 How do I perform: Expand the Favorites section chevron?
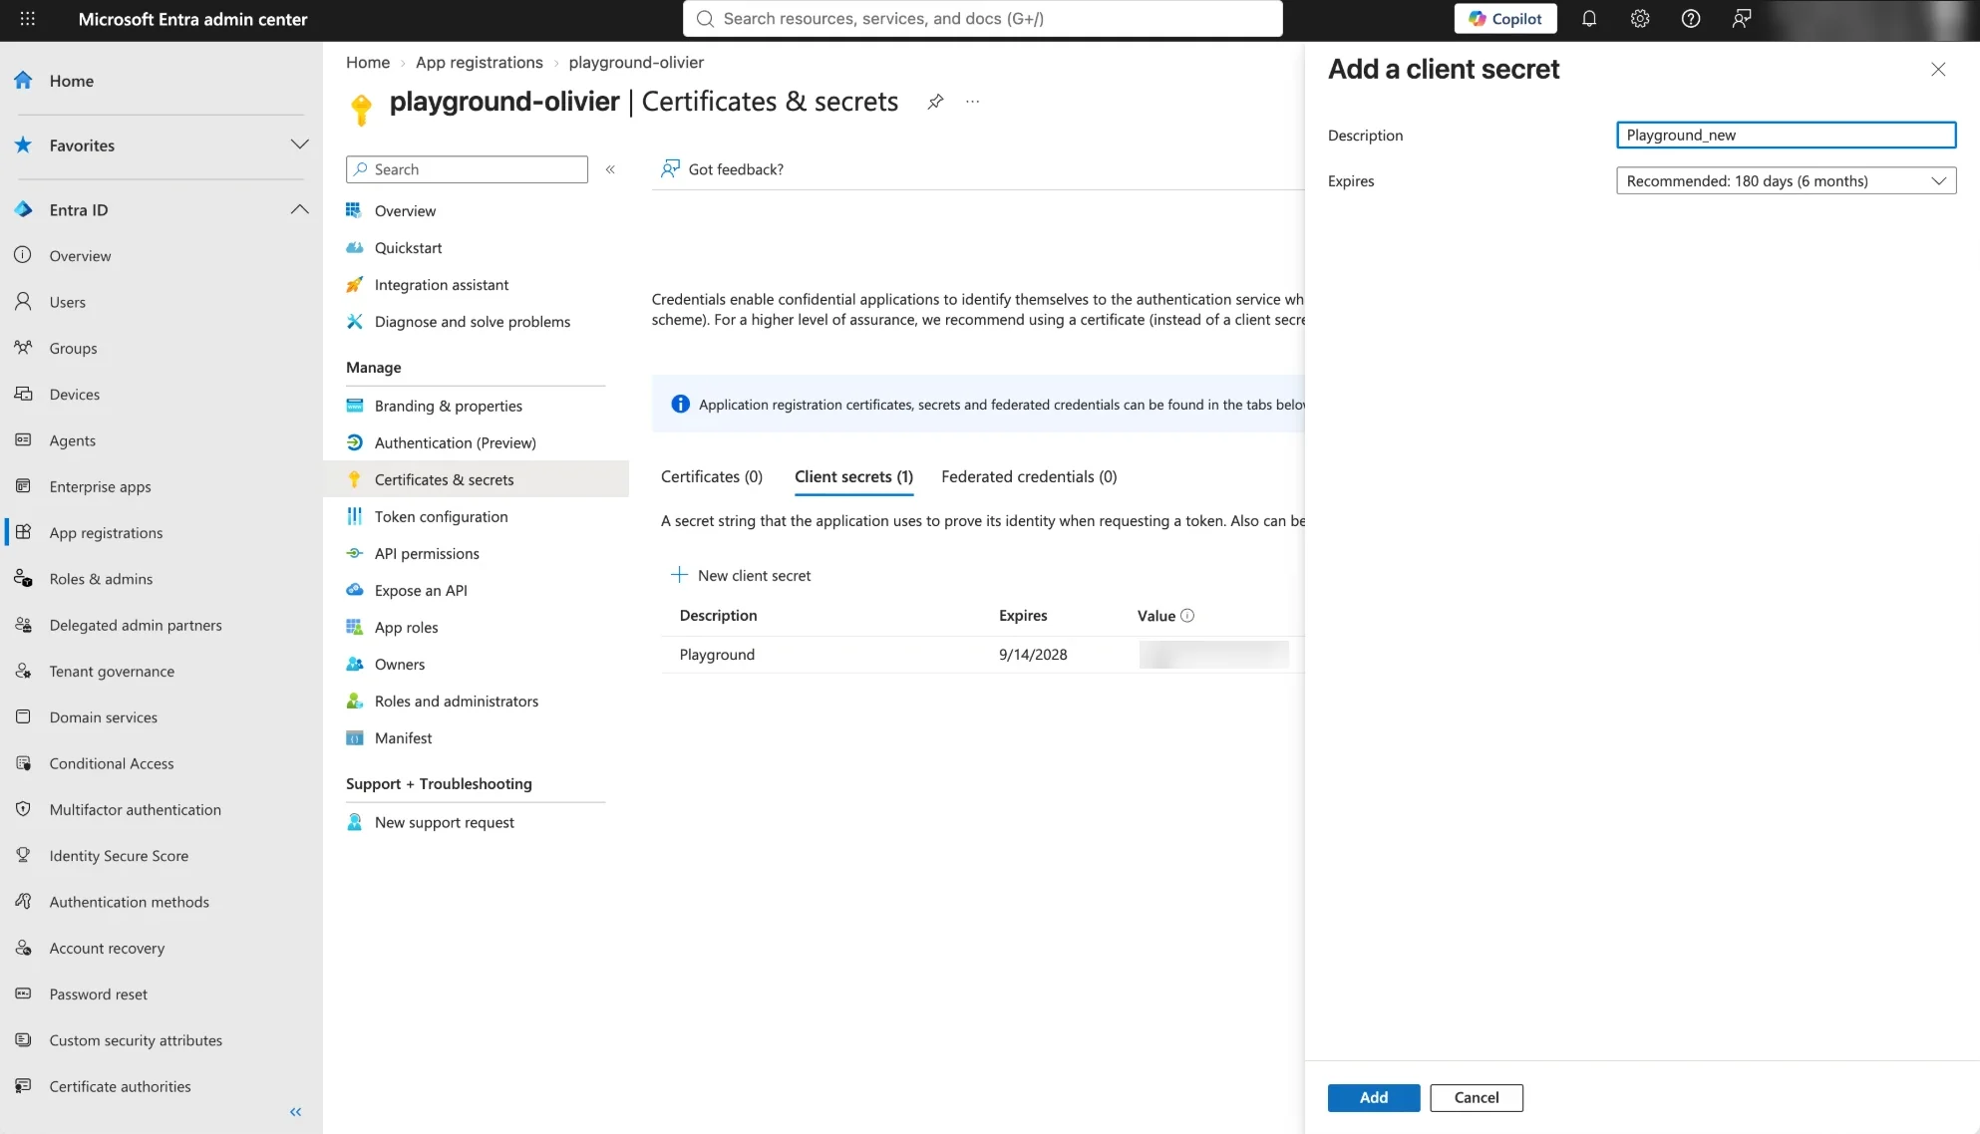pos(299,145)
